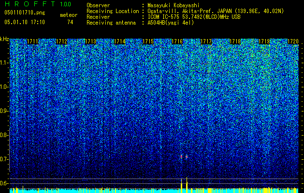The image size is (304, 193).
Task: Click the 1712 time marker
Action: [61, 41]
